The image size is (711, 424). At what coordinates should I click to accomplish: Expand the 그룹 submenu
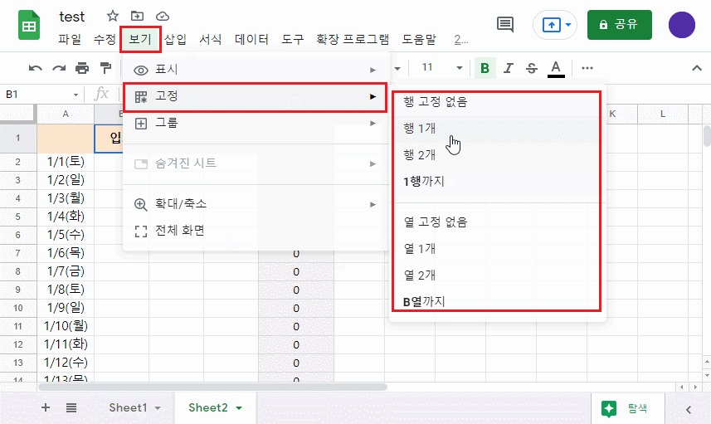[256, 123]
